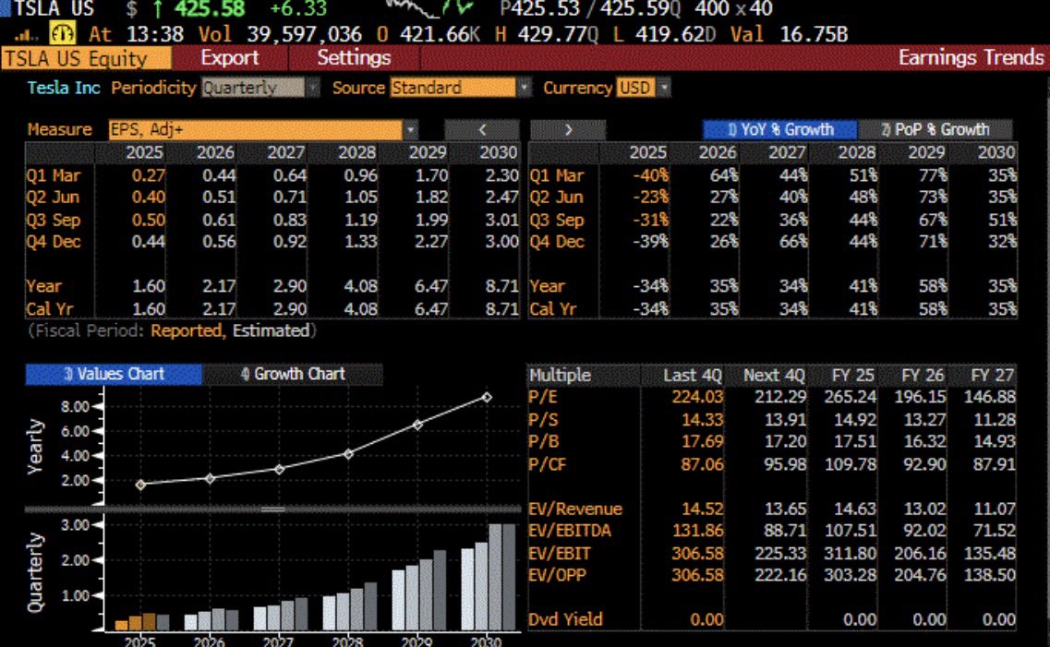
Task: Expand the Source Standard dropdown
Action: 525,89
